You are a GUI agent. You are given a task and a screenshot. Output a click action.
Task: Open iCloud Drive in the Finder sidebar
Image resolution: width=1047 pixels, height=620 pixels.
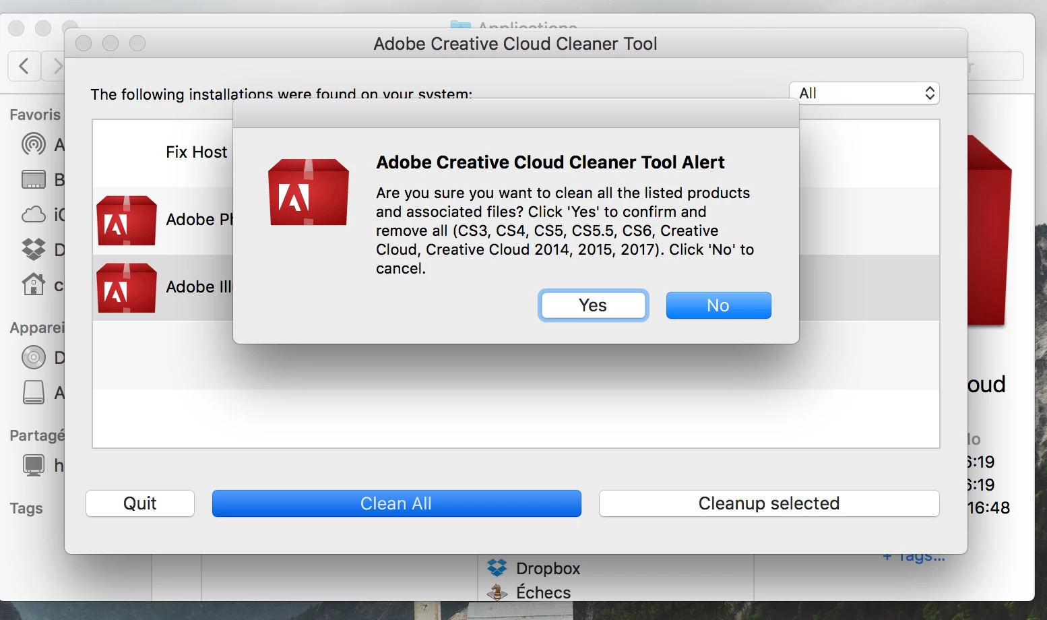pos(34,214)
